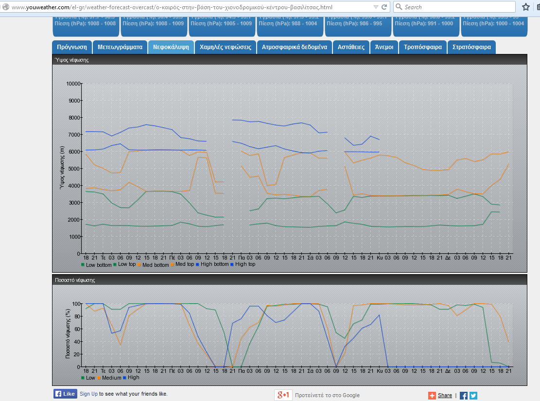Toggle the Low top legend entry
The image size is (540, 401).
coord(124,264)
